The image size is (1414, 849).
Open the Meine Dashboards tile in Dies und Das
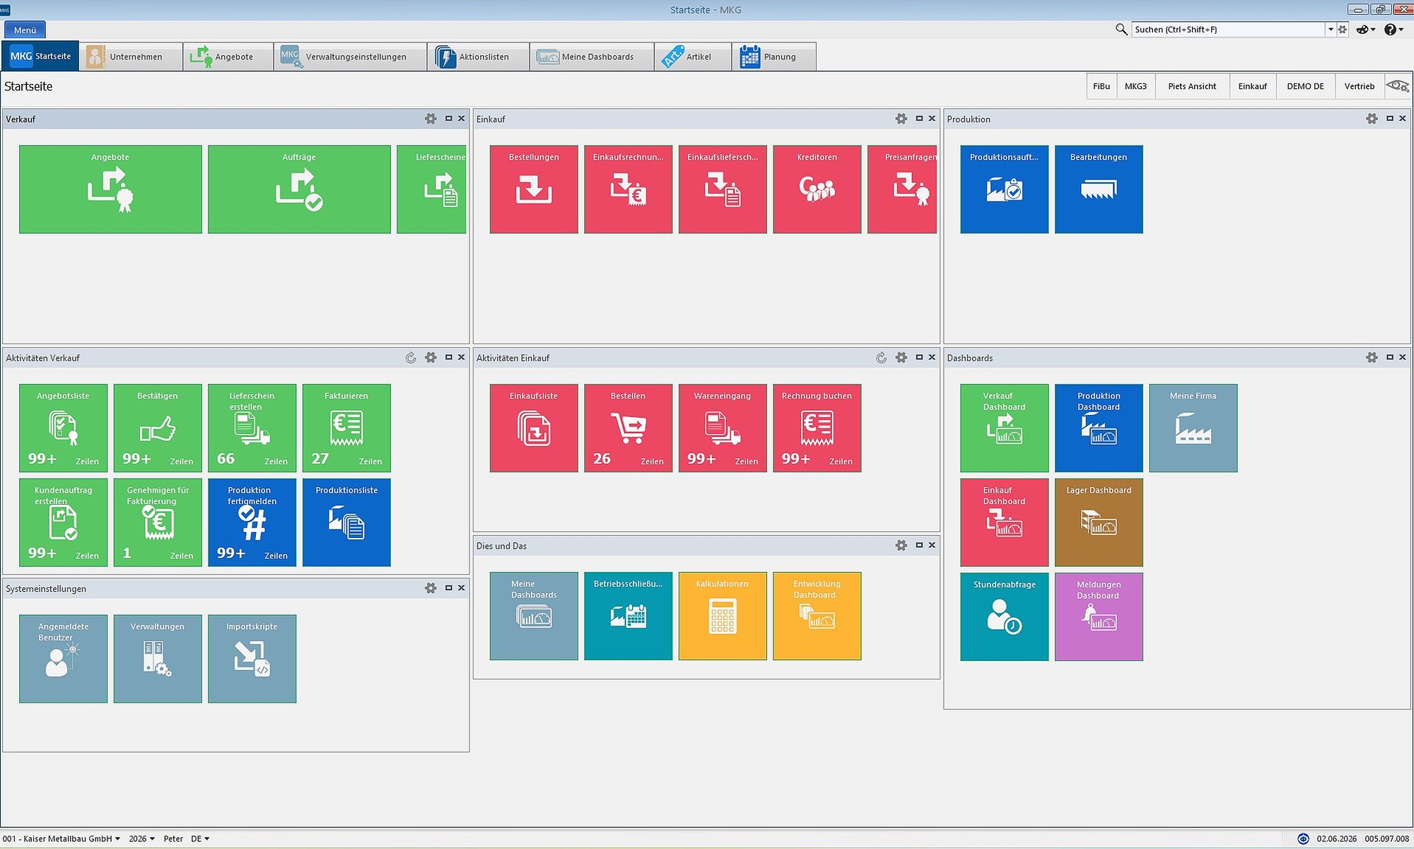coord(534,616)
